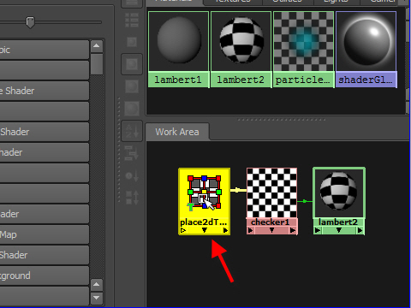Click the 'place2dT...' node label
This screenshot has height=308, width=411.
point(204,222)
